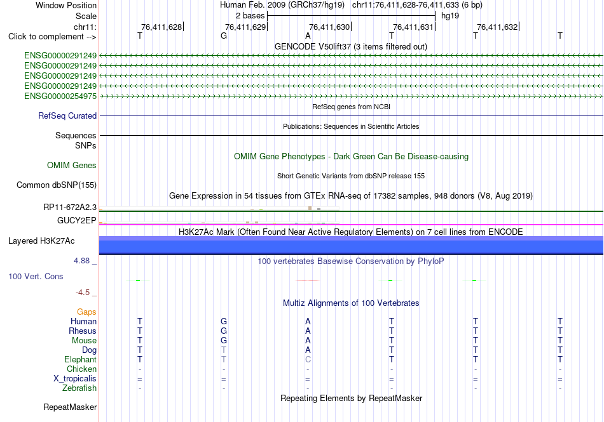Screen dimensions: 604x422
Task: Click 'Publications: Sequences in Scientific Articles' title
Action: [x=351, y=126]
